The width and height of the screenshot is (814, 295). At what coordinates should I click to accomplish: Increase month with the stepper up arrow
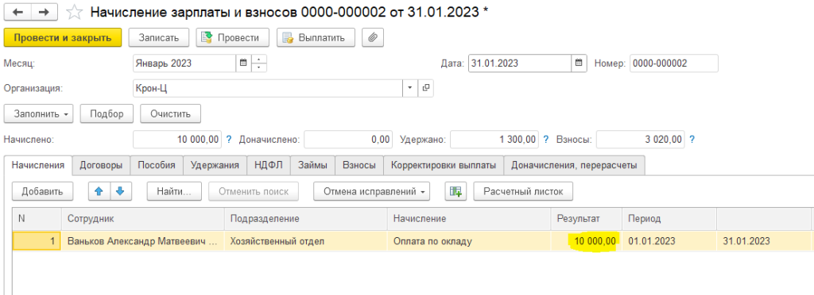[259, 59]
